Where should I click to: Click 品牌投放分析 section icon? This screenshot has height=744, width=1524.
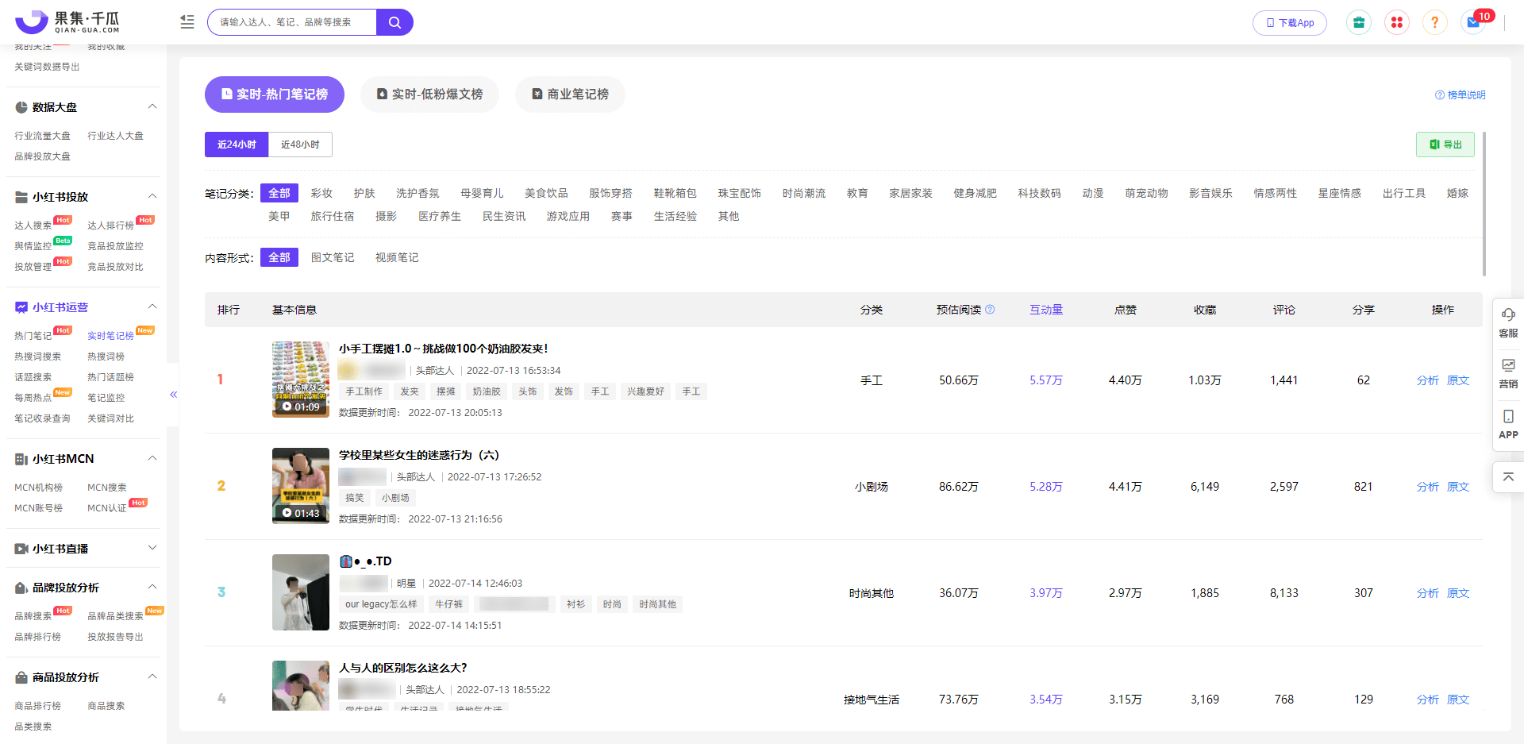(x=21, y=588)
